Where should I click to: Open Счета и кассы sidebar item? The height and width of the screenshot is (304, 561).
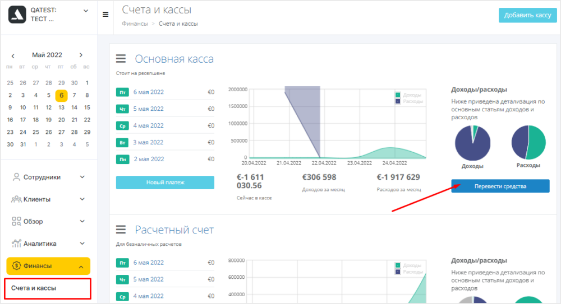pyautogui.click(x=48, y=289)
